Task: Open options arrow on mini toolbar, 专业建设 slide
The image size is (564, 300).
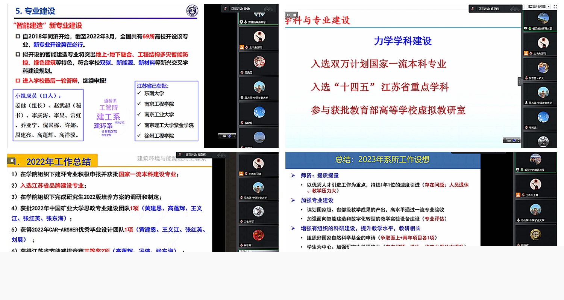Action: (x=234, y=136)
